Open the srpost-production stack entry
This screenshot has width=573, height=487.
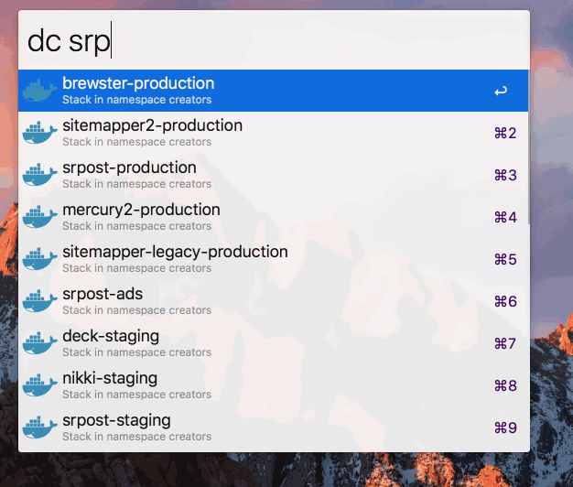129,168
